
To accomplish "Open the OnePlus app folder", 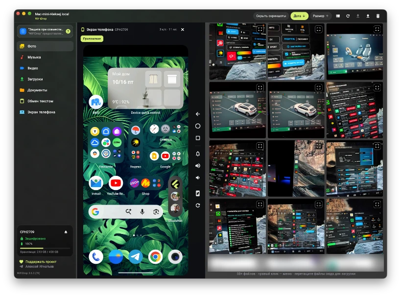I will click(165, 129).
